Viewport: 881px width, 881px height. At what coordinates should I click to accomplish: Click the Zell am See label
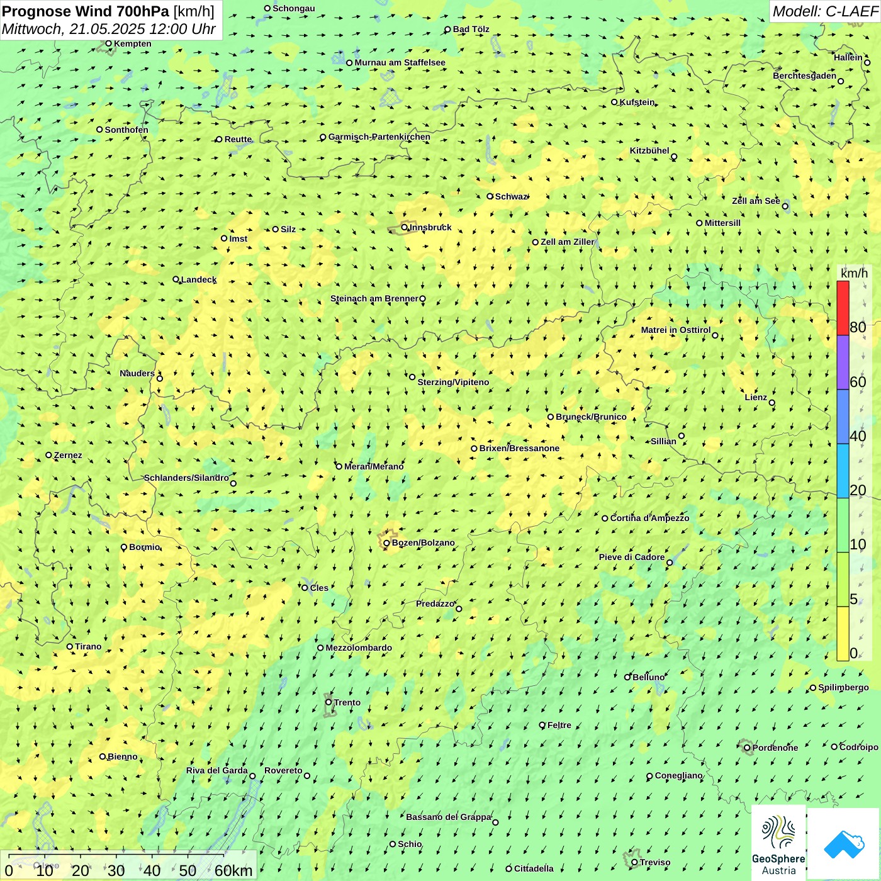pyautogui.click(x=756, y=201)
